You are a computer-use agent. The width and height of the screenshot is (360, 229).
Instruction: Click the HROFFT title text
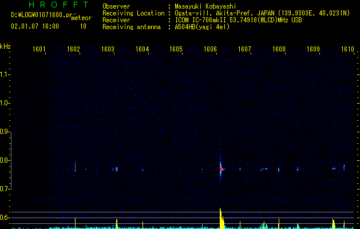tap(58, 5)
